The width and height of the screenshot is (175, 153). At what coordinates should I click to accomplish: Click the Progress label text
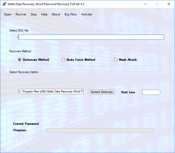pos(20,130)
